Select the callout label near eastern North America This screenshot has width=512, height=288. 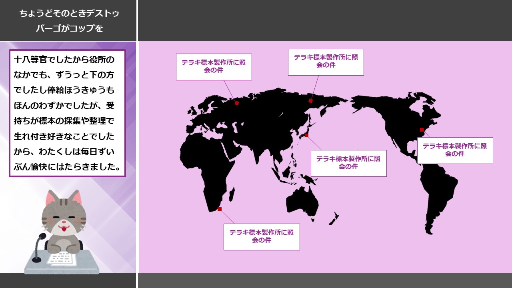(455, 150)
